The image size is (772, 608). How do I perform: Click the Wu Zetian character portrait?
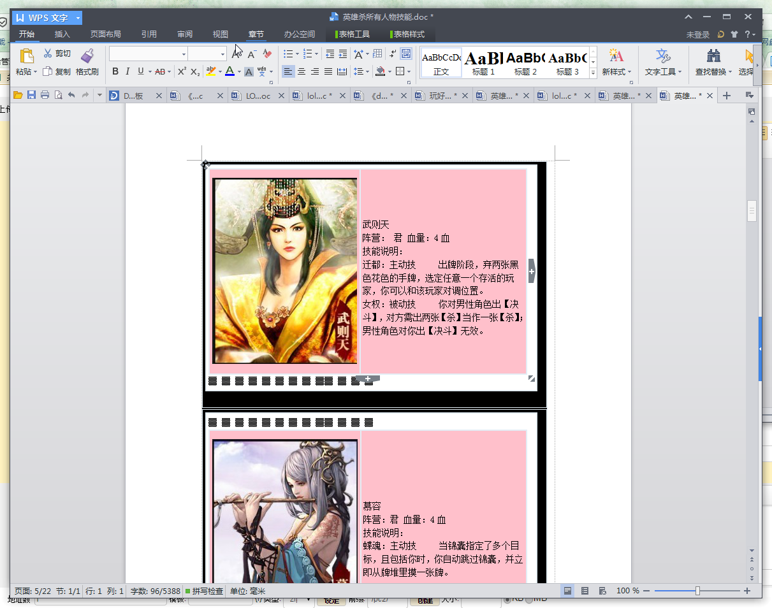tap(285, 271)
